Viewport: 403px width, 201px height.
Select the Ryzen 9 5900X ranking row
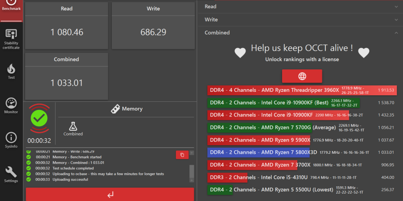tap(302, 140)
